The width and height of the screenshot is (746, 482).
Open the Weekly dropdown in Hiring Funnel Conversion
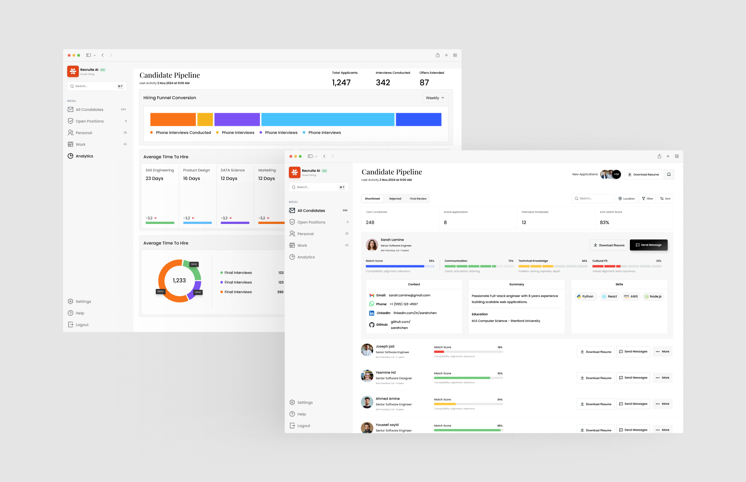(x=435, y=98)
